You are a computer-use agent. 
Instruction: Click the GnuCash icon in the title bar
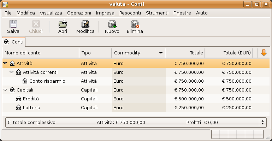click(x=5, y=4)
